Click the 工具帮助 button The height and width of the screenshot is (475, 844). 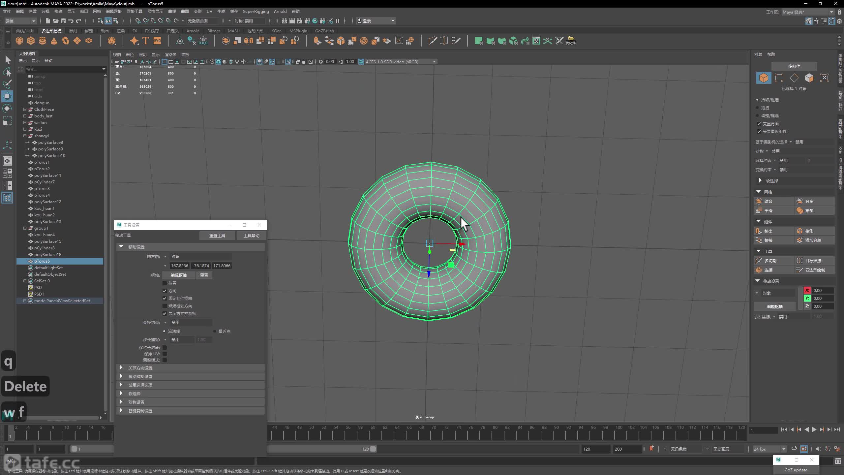[x=251, y=236]
